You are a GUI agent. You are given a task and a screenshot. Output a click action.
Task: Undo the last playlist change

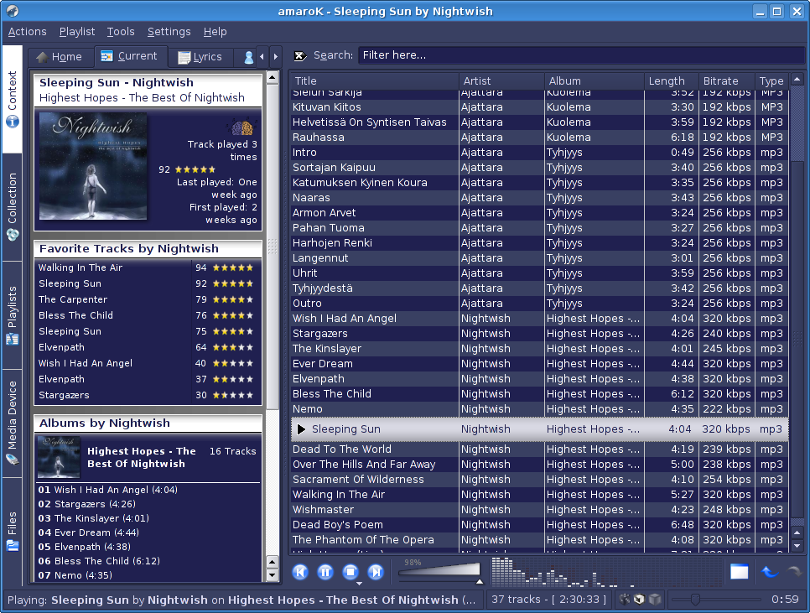pyautogui.click(x=770, y=572)
